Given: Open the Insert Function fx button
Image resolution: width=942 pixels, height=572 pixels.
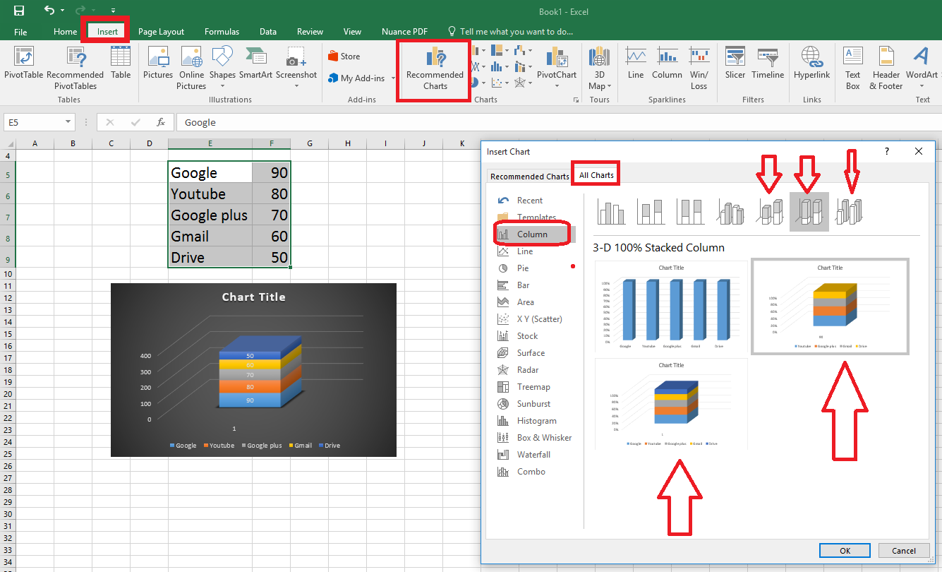Looking at the screenshot, I should point(161,122).
